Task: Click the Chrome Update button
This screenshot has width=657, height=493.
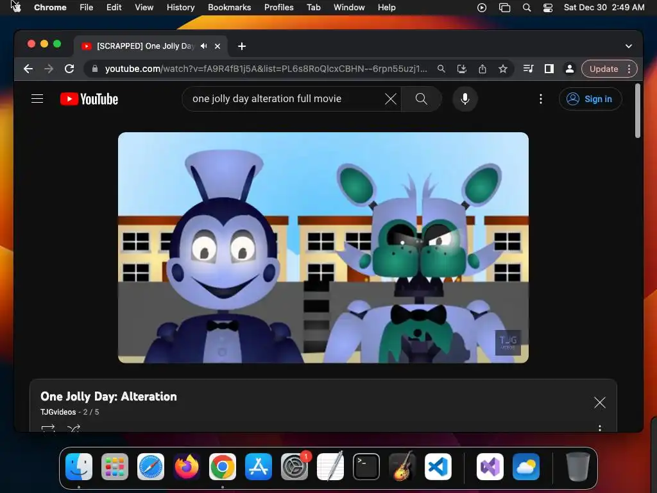Action: point(604,69)
